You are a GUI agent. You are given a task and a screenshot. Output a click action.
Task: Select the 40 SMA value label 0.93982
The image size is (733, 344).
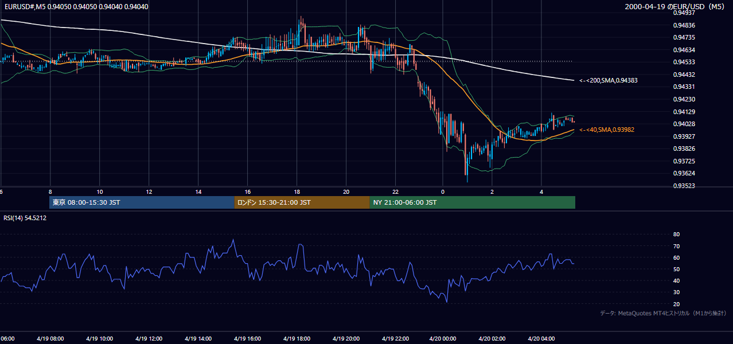click(x=607, y=130)
